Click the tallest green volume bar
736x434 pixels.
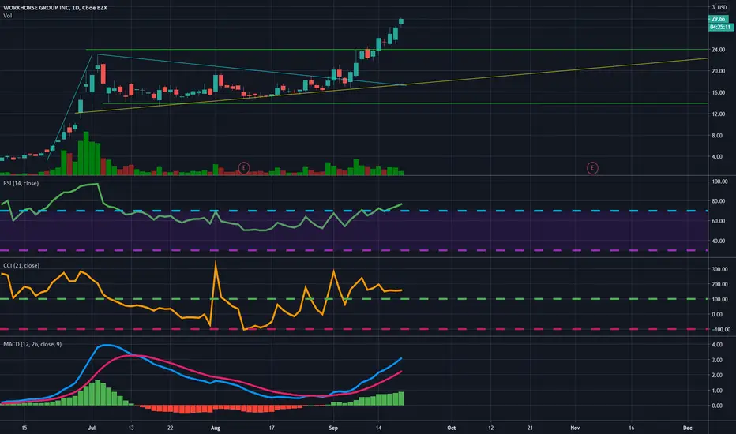click(86, 153)
